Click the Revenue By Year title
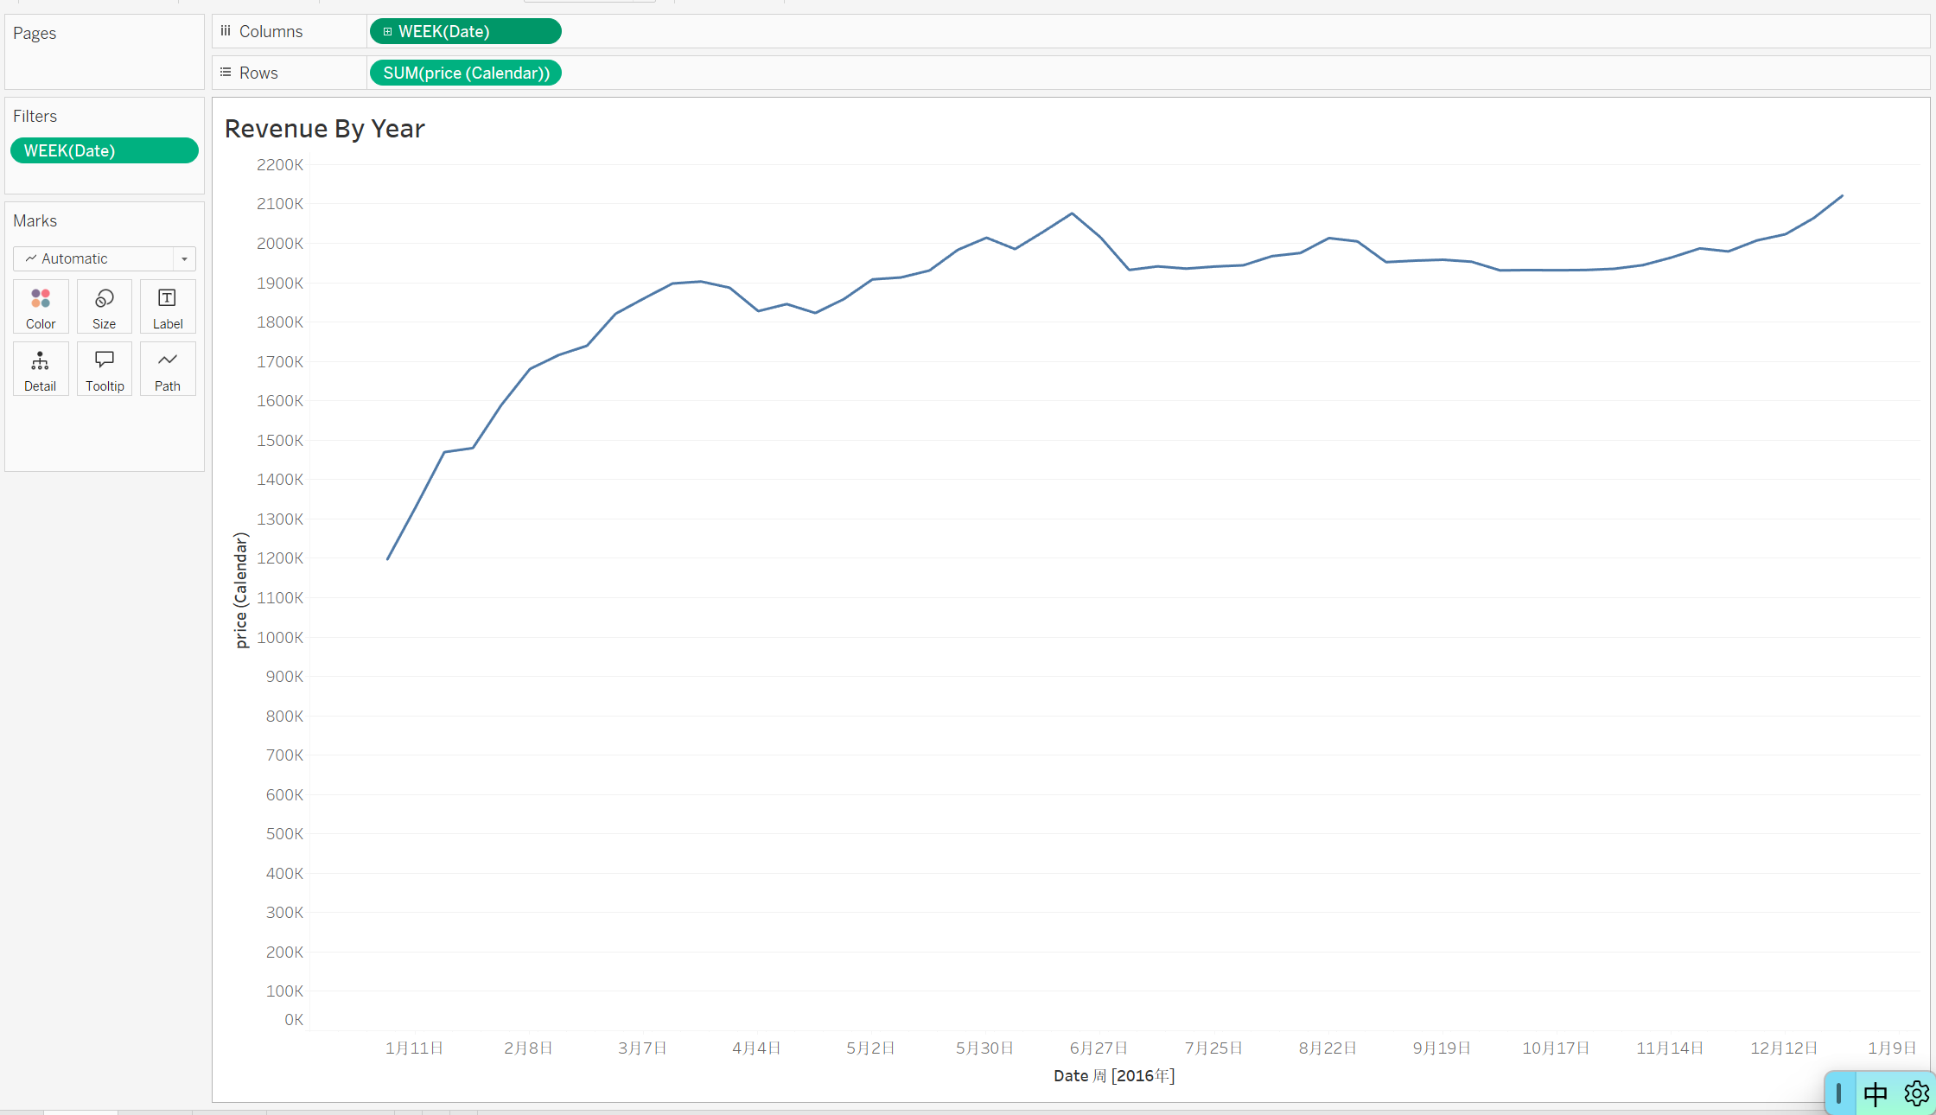Screen dimensions: 1936x1115 click(324, 129)
